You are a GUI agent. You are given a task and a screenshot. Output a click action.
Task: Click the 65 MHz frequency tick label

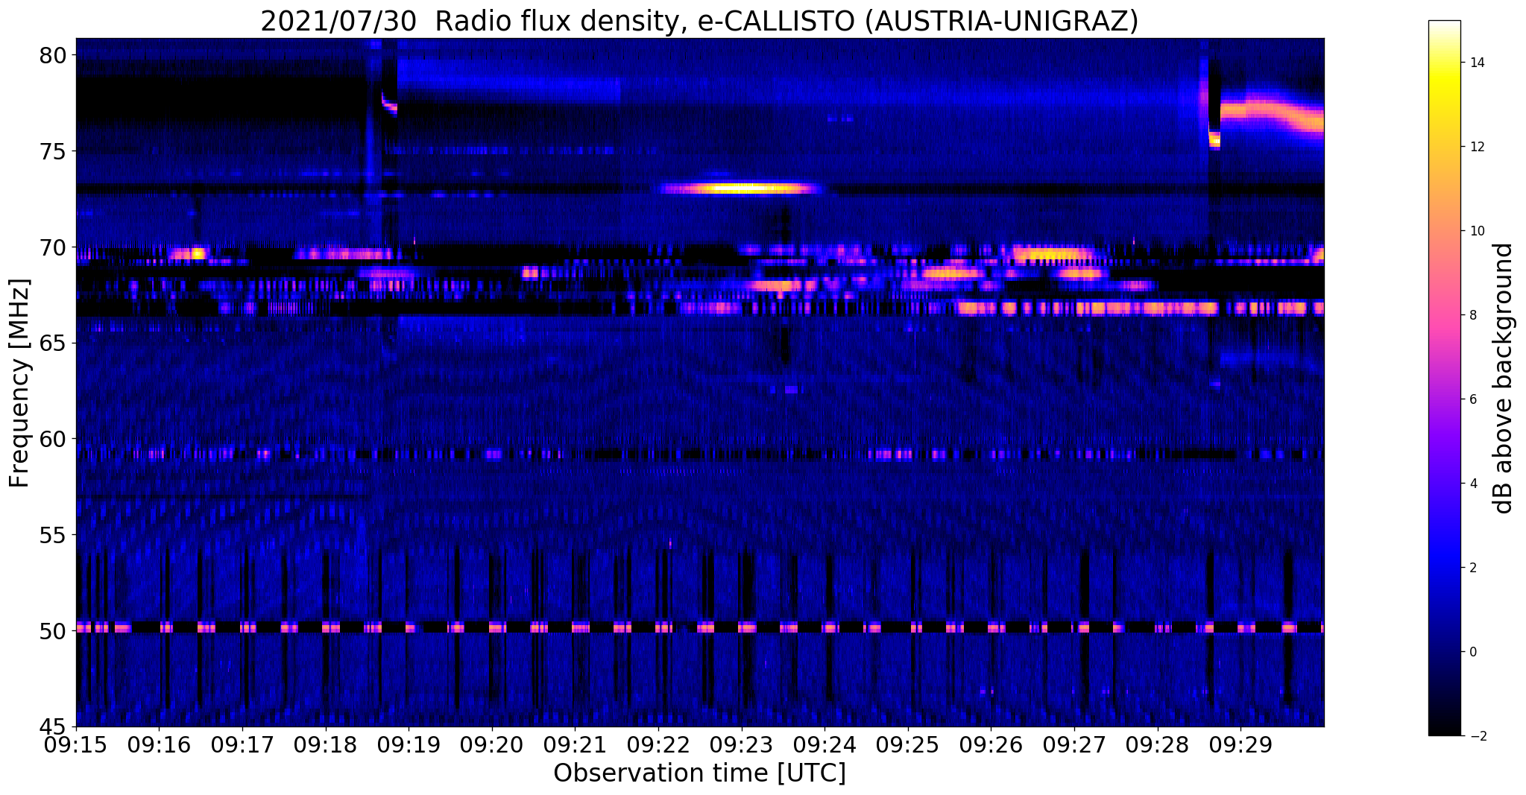(x=52, y=343)
